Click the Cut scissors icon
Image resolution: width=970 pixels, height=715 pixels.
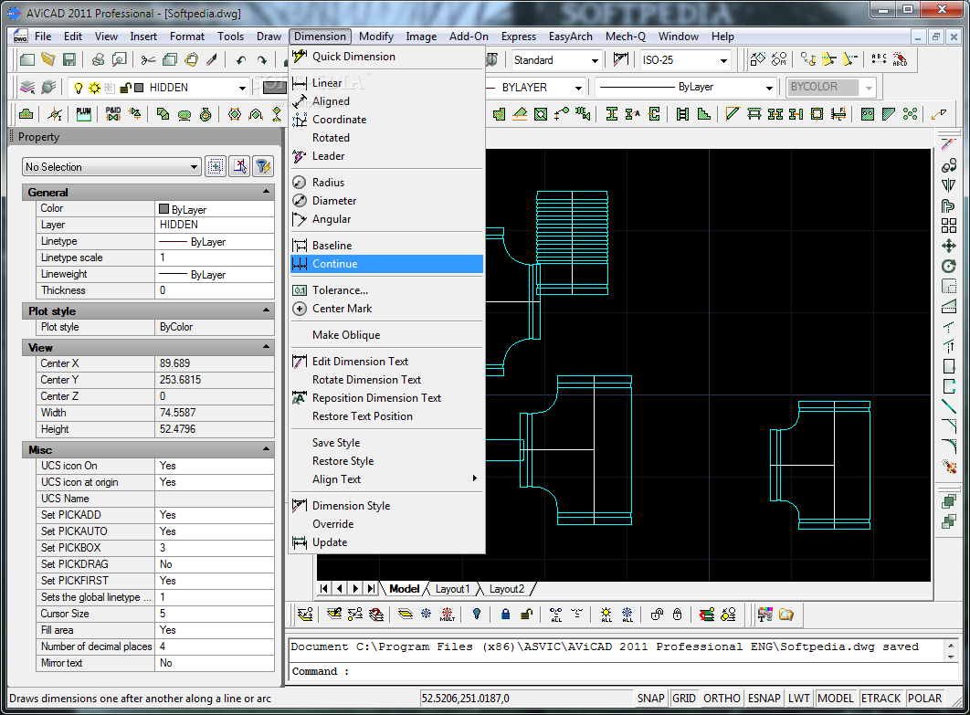pos(149,60)
